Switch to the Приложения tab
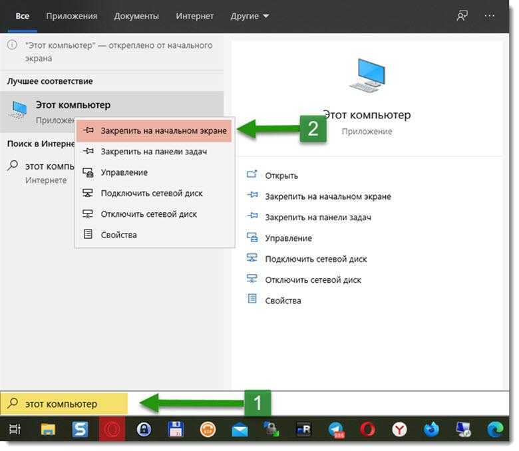 click(71, 16)
